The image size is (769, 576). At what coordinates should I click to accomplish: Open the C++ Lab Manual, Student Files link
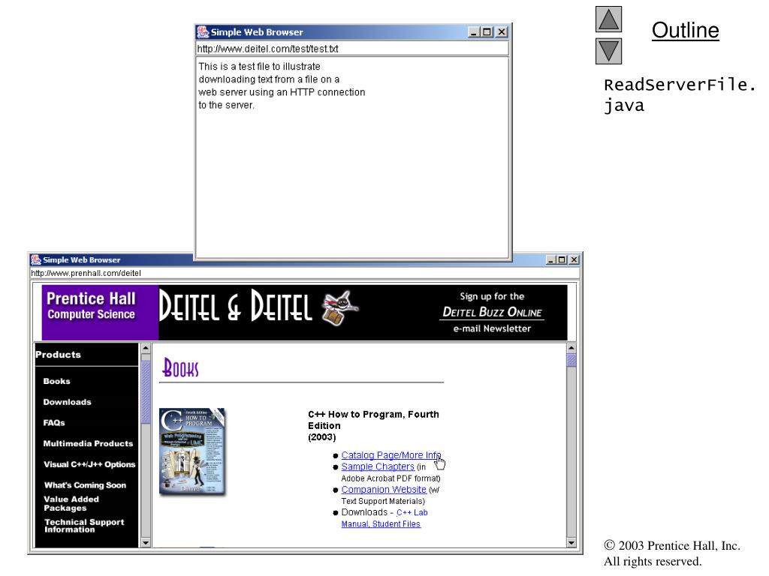[x=384, y=518]
